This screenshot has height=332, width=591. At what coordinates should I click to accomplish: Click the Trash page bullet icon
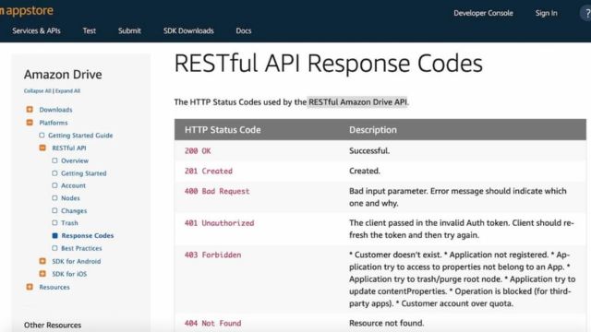54,222
